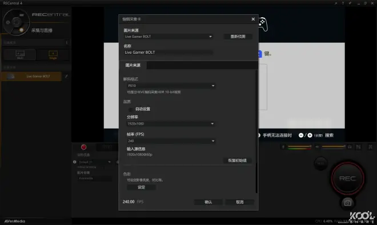Image resolution: width=377 pixels, height=225 pixels.
Task: Select the Multi mode button
Action: [x=20, y=55]
